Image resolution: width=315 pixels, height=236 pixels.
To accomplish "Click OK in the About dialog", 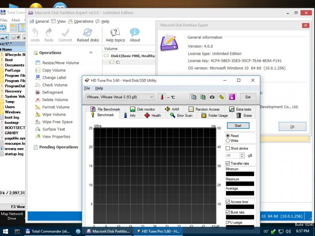I will (293, 127).
